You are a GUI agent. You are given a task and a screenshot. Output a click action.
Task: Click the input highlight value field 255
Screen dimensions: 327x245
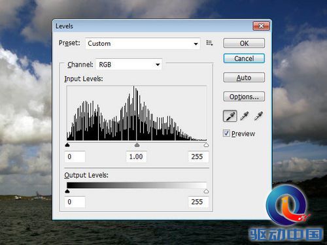[198, 157]
